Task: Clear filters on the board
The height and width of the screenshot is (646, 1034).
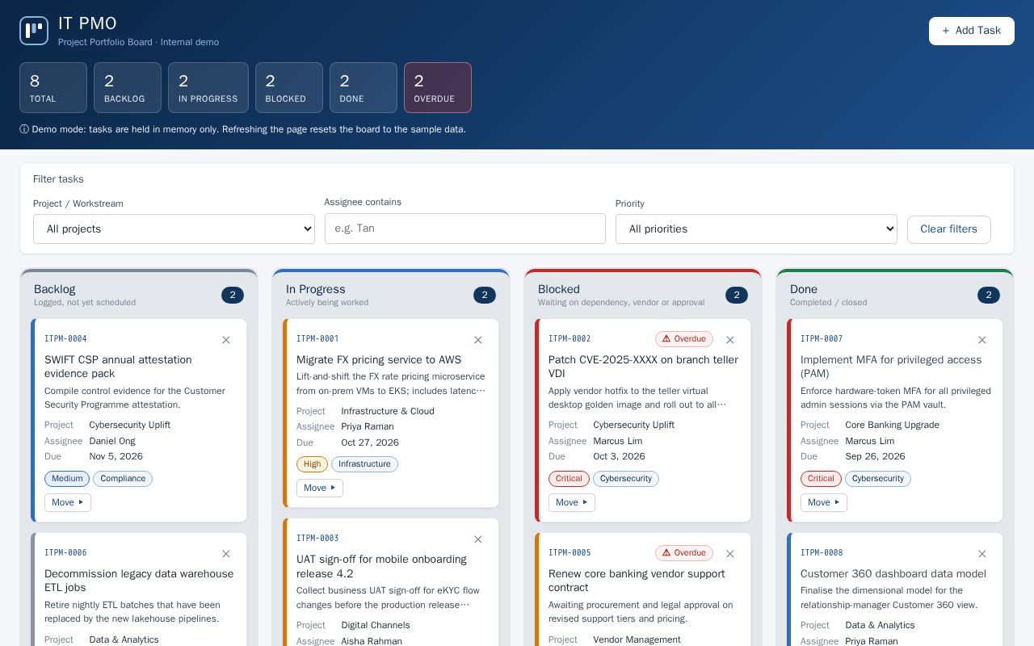Action: [x=949, y=229]
